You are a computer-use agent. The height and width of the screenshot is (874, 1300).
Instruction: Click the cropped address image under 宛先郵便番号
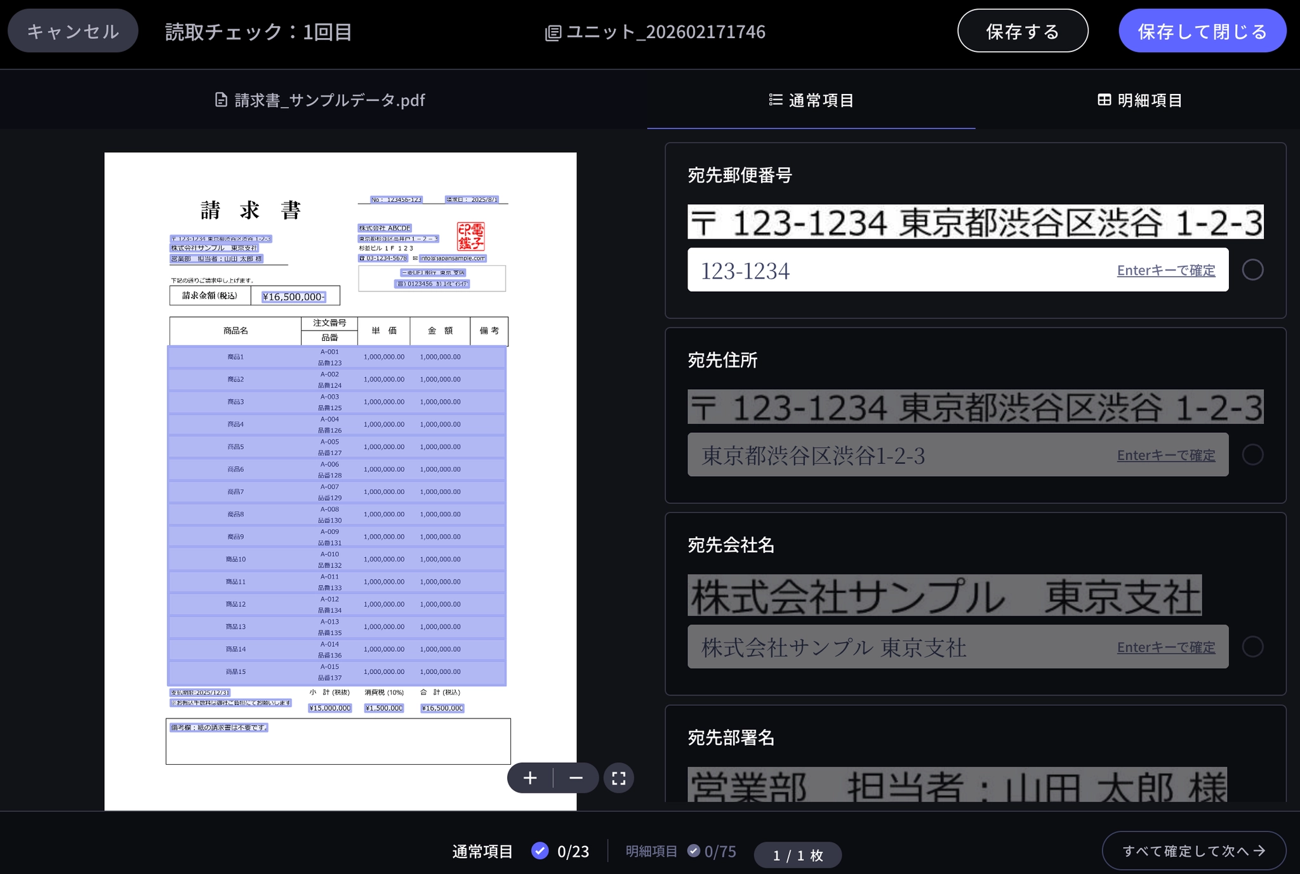click(x=976, y=222)
